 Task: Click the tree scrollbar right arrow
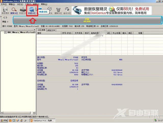34,113
